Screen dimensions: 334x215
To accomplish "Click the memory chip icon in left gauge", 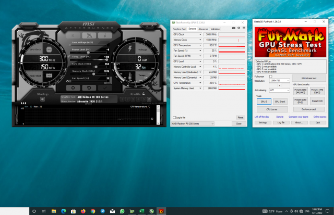I will (49, 75).
